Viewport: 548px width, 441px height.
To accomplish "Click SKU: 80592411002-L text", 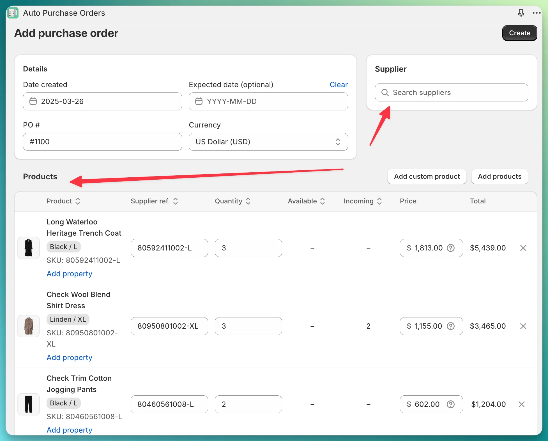I will click(x=83, y=260).
